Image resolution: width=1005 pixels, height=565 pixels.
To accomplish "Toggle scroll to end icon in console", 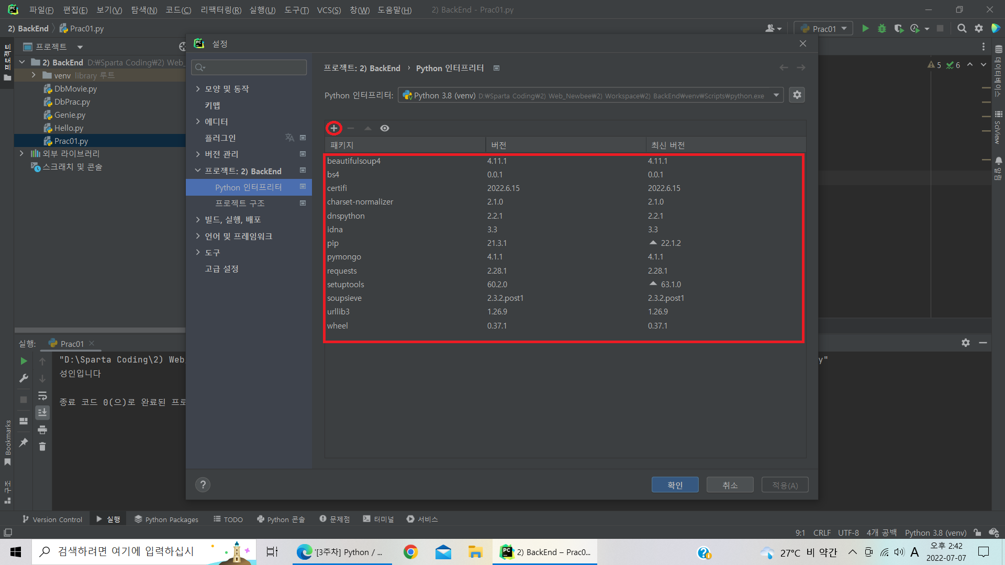I will 42,413.
